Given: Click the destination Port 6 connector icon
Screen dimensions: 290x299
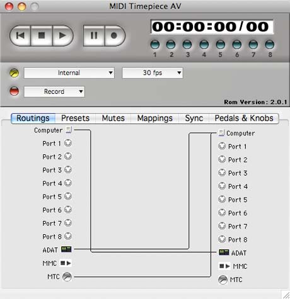Looking at the screenshot, I should (222, 213).
